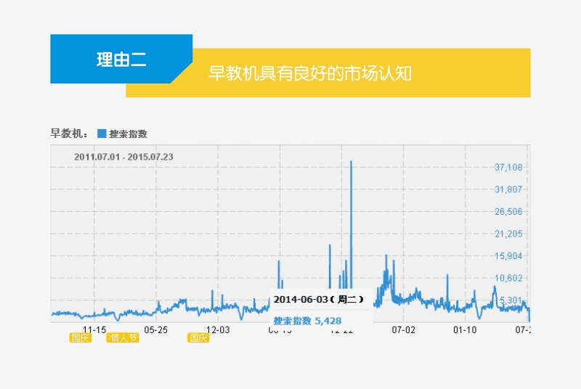
Task: Click the 12-03 x-axis date label
Action: [218, 329]
